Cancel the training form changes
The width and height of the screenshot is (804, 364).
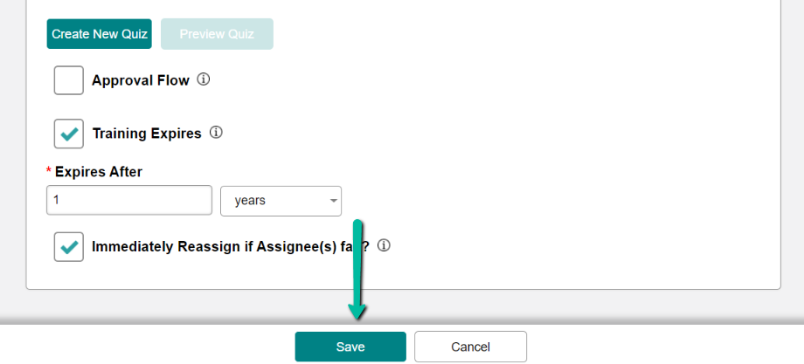pos(471,347)
